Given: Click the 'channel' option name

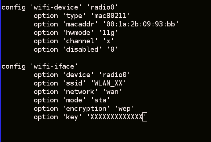Looking at the screenshot, I should coord(80,41).
